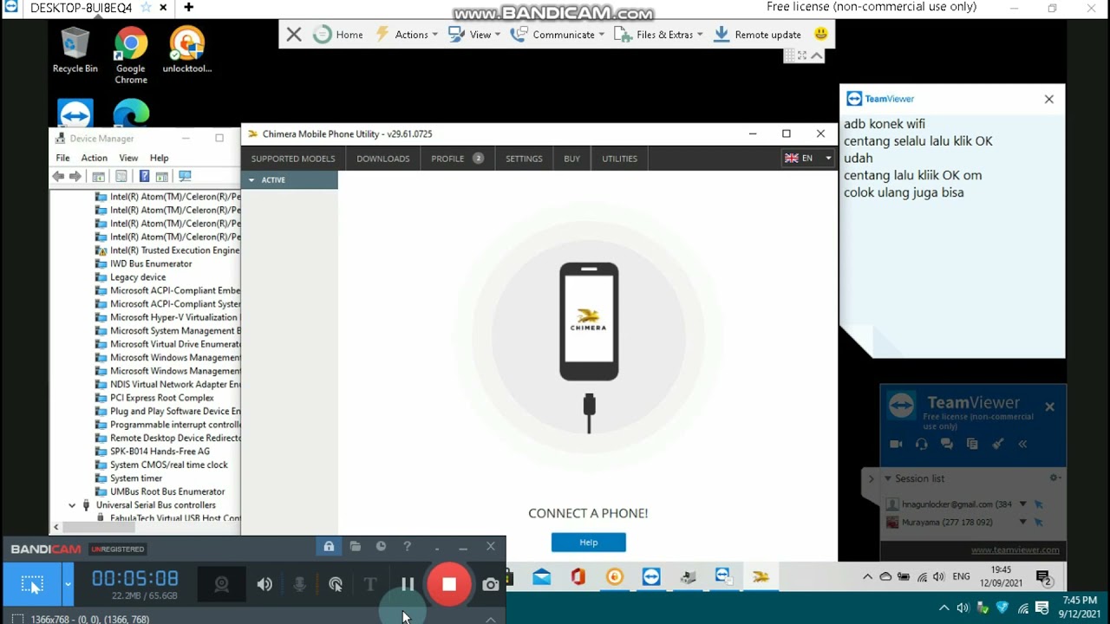1110x624 pixels.
Task: Close the TeamViewer toolbar with the X icon
Action: (x=294, y=35)
